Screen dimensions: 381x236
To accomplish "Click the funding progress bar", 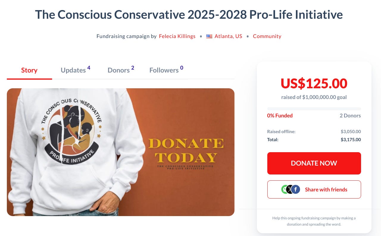I will click(314, 109).
